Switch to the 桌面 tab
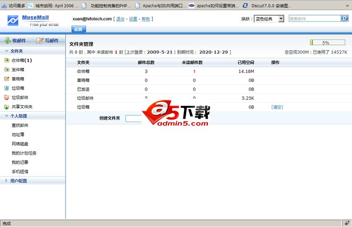 [x=79, y=29]
